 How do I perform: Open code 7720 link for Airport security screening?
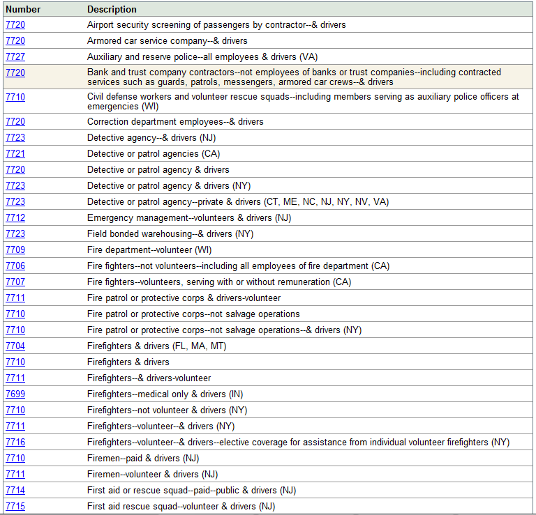[15, 24]
